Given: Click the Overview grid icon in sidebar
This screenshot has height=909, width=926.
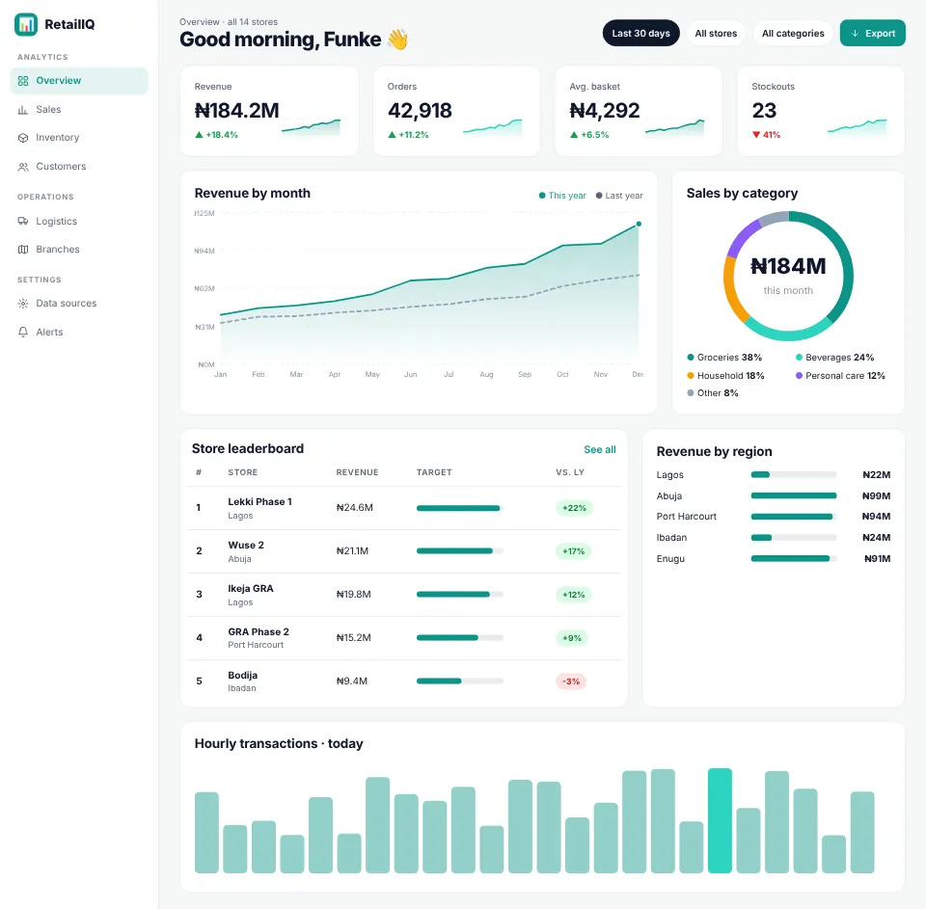Looking at the screenshot, I should click(x=23, y=81).
